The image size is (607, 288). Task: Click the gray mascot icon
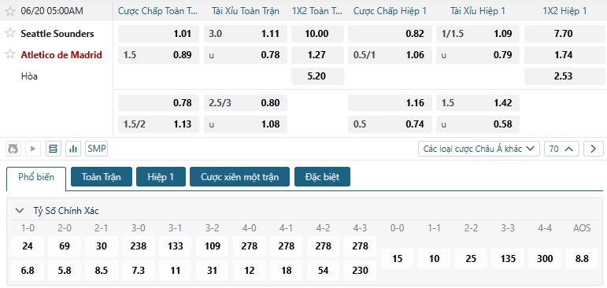[x=13, y=149]
